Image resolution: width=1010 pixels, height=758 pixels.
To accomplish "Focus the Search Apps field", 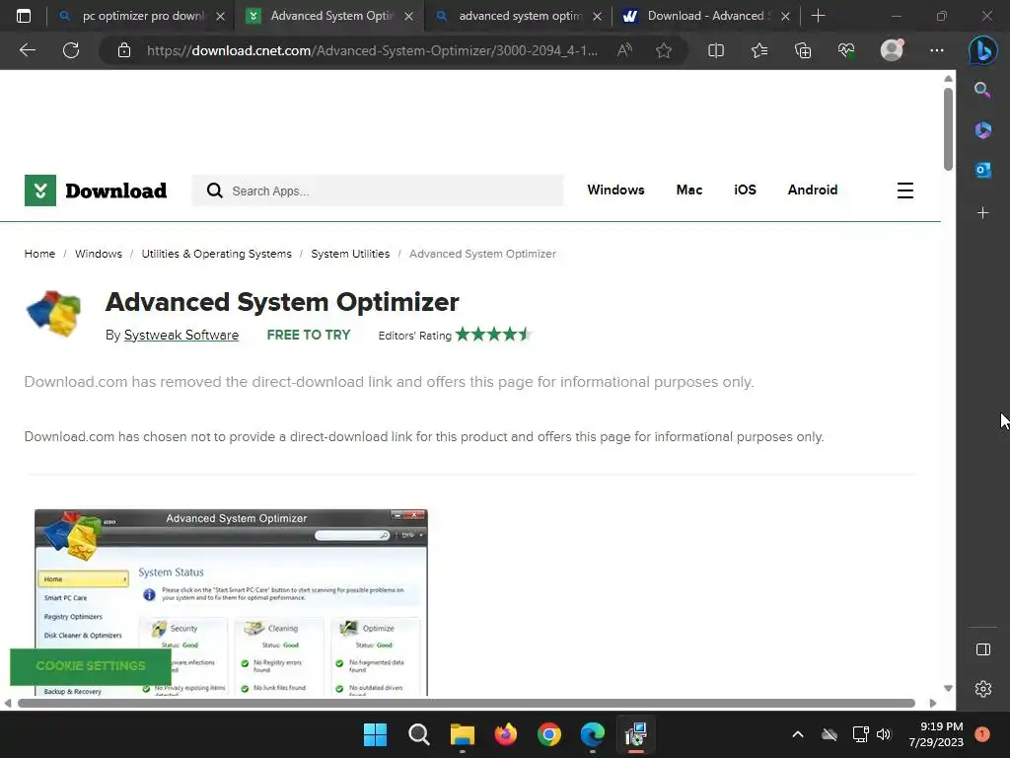I will (x=378, y=190).
